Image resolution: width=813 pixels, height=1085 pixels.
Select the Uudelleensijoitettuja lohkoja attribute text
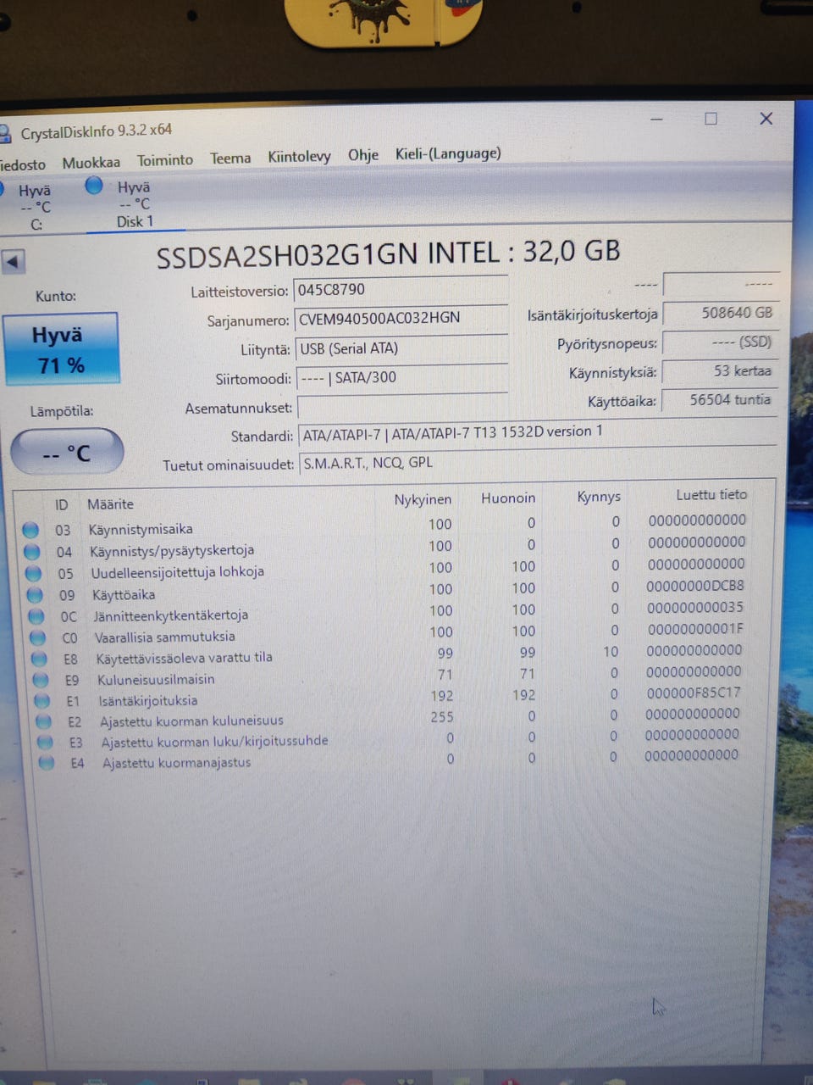177,572
